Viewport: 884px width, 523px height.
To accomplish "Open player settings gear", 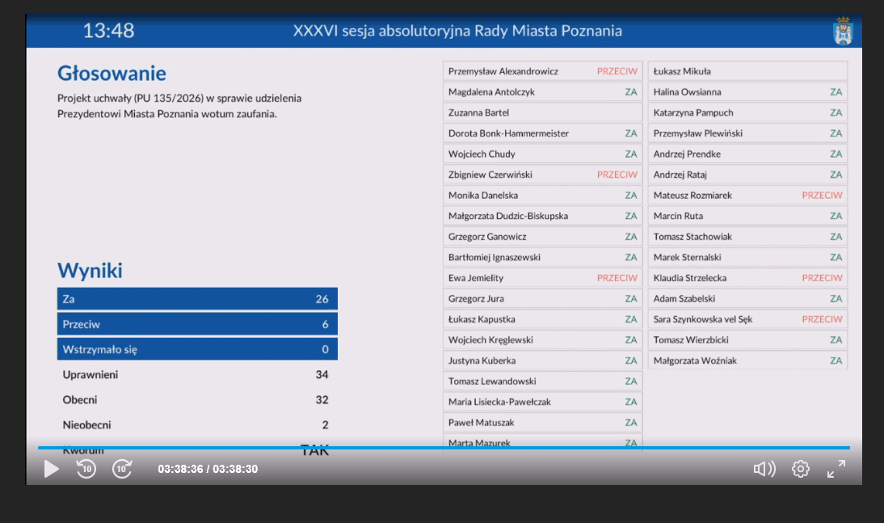I will pos(801,469).
